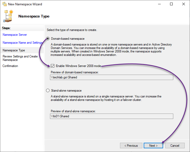
Task: Click the Stand-alone namespace label text
Action: point(66,91)
